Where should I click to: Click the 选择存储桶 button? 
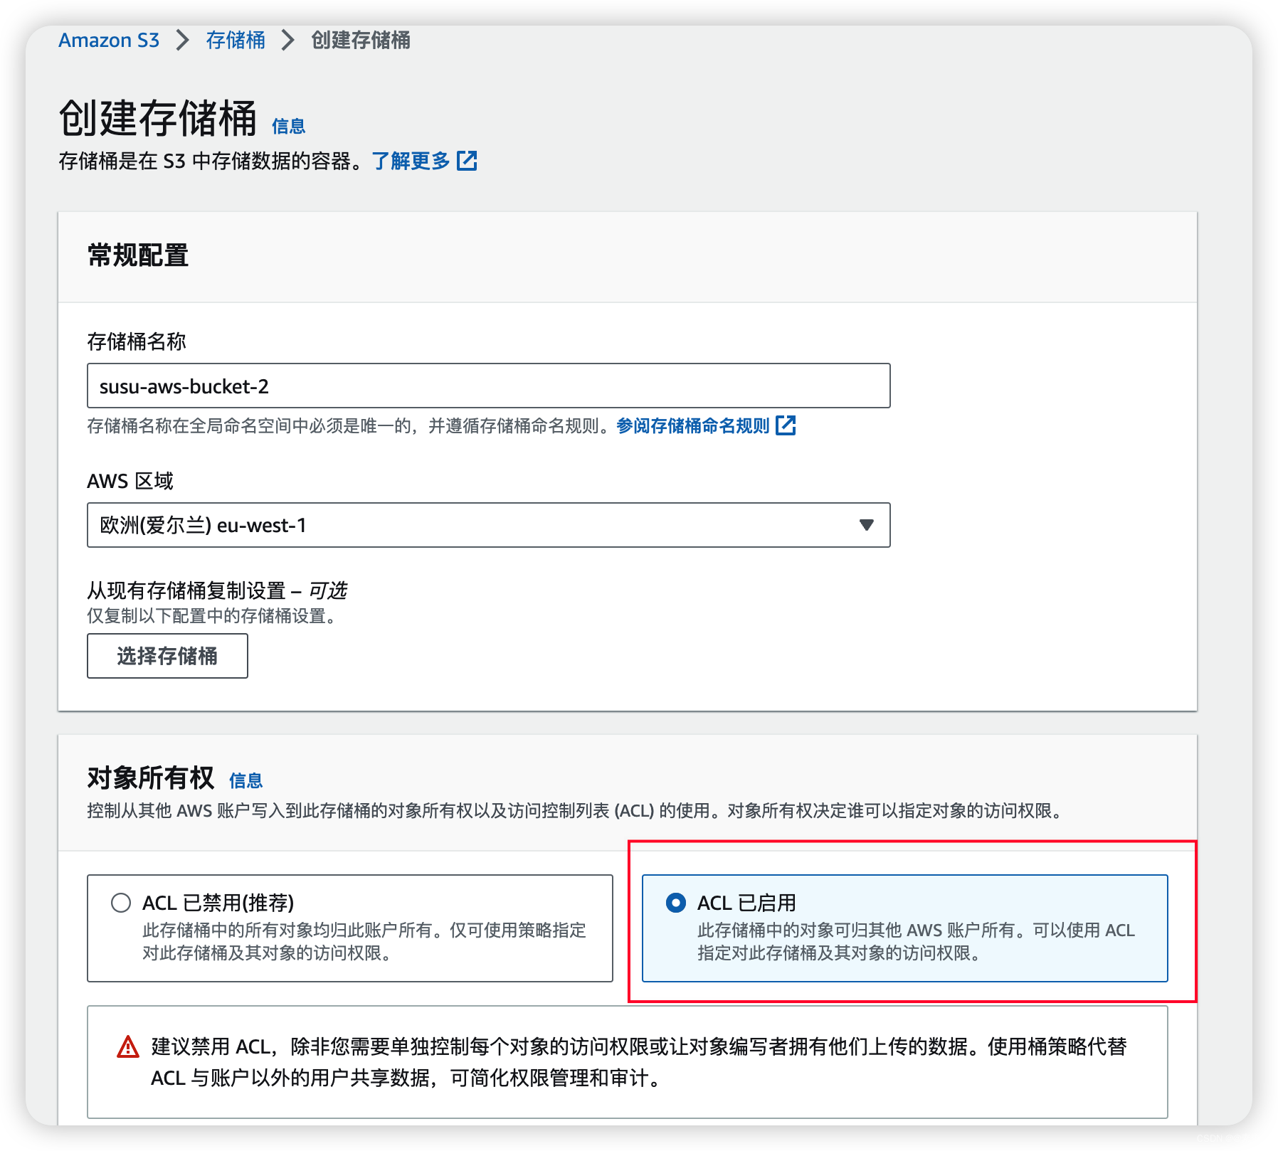(x=167, y=656)
